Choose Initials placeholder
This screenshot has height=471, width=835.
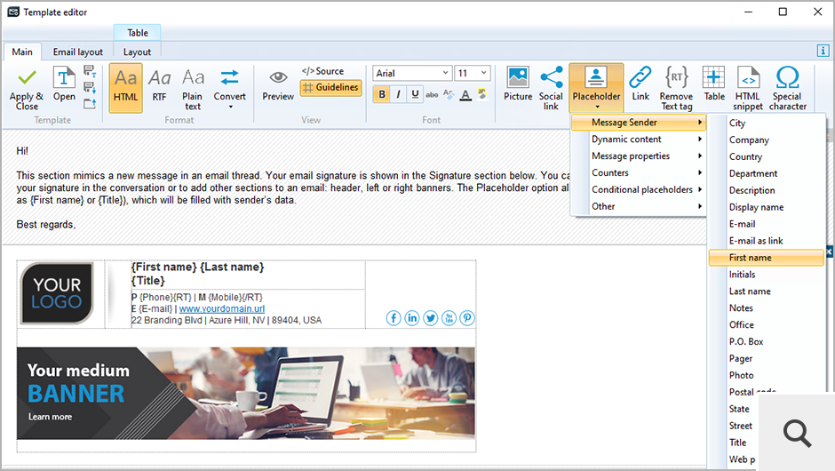[767, 275]
